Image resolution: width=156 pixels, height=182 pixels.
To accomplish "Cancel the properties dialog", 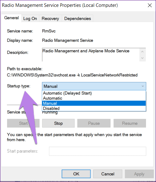I will (108, 174).
